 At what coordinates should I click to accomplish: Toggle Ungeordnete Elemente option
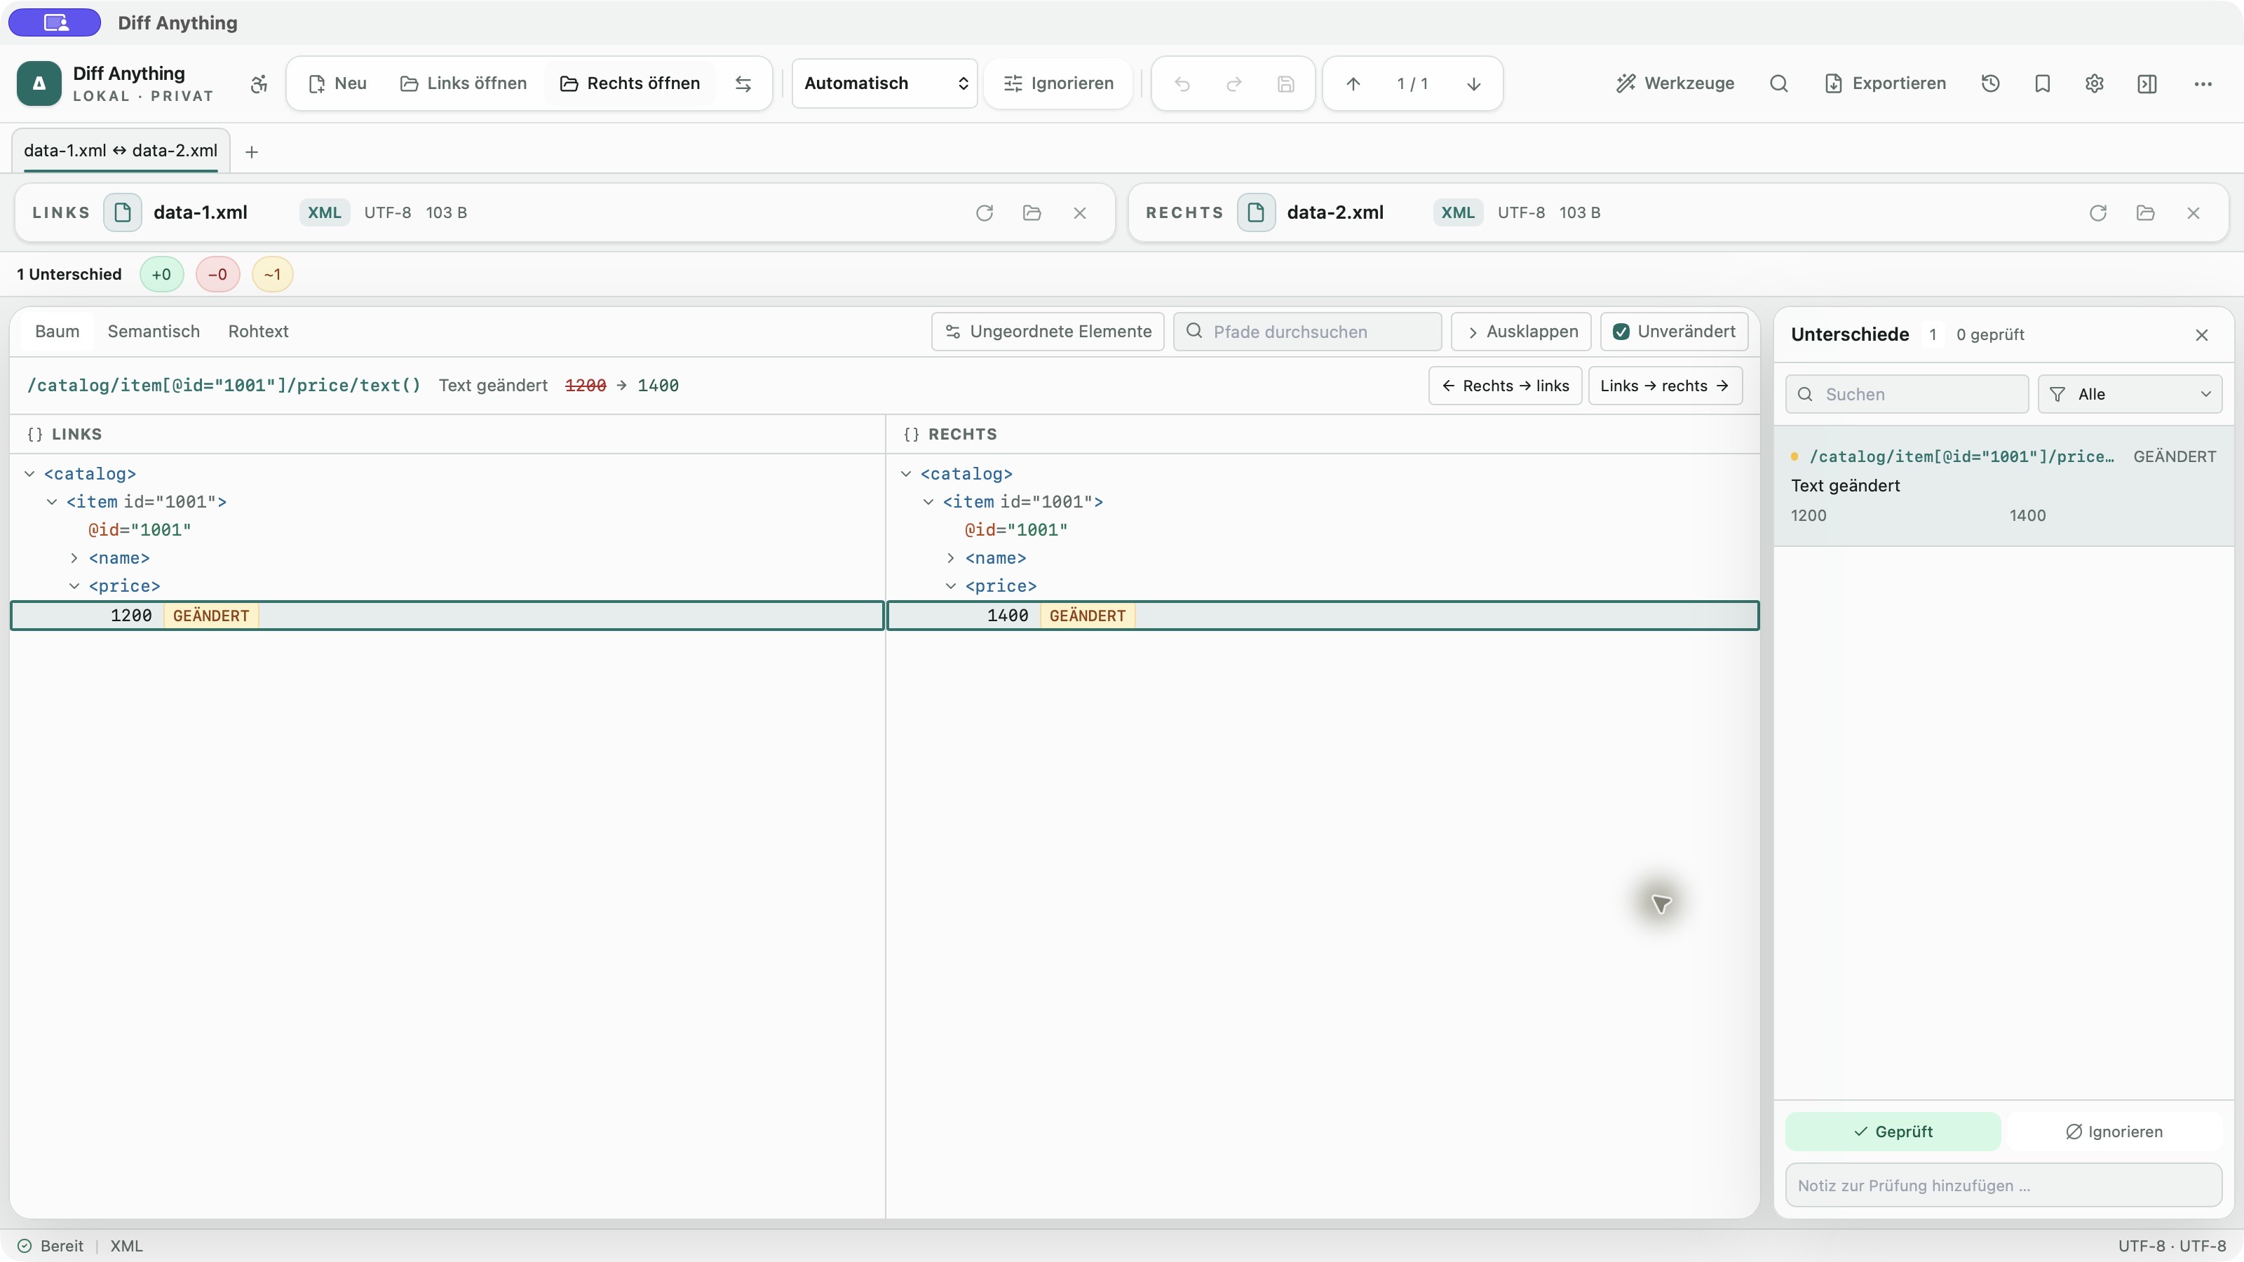point(1048,332)
